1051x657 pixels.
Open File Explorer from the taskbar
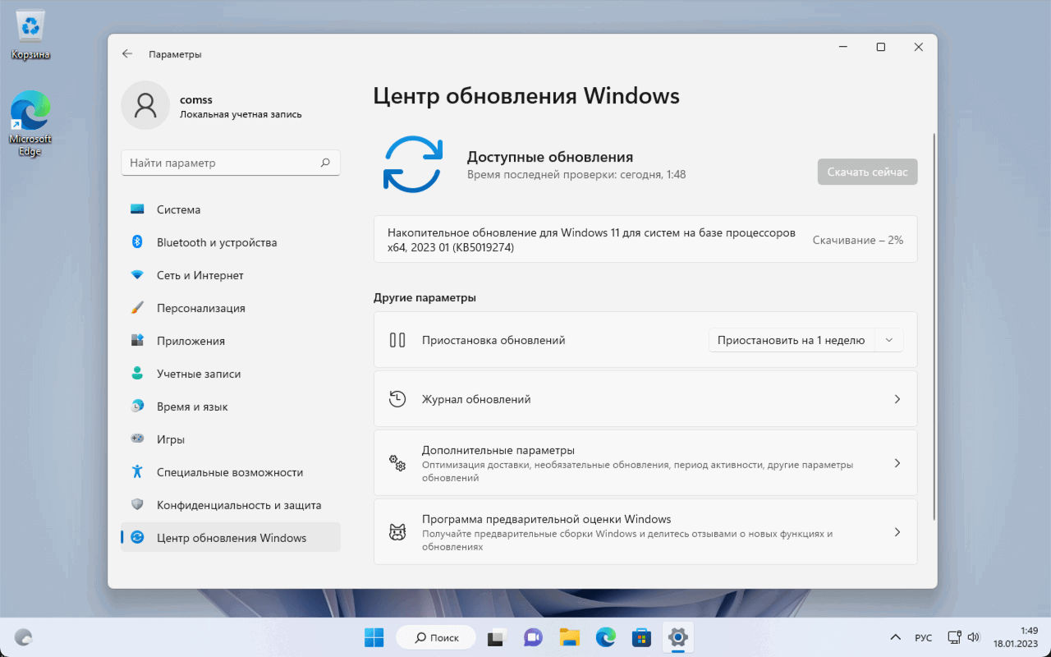[x=569, y=637]
